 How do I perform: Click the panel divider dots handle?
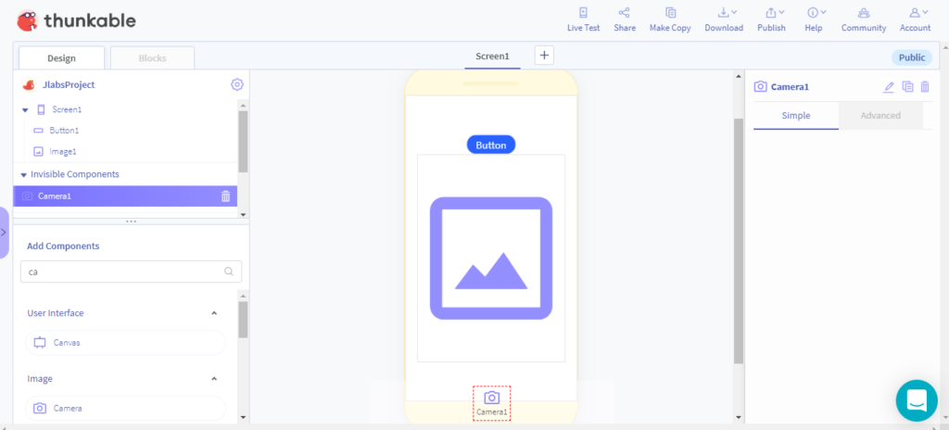131,221
